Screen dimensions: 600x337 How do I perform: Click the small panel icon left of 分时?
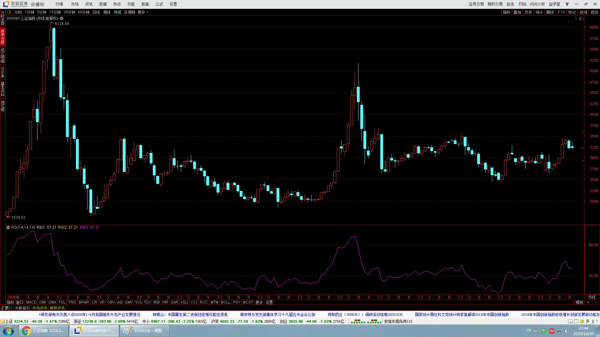coord(9,12)
